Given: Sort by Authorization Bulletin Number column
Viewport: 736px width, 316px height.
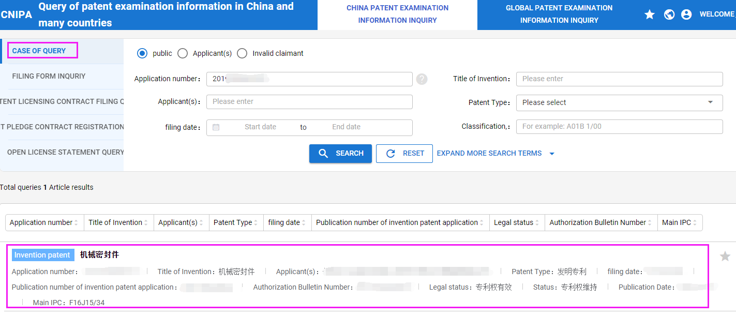Looking at the screenshot, I should click(601, 222).
